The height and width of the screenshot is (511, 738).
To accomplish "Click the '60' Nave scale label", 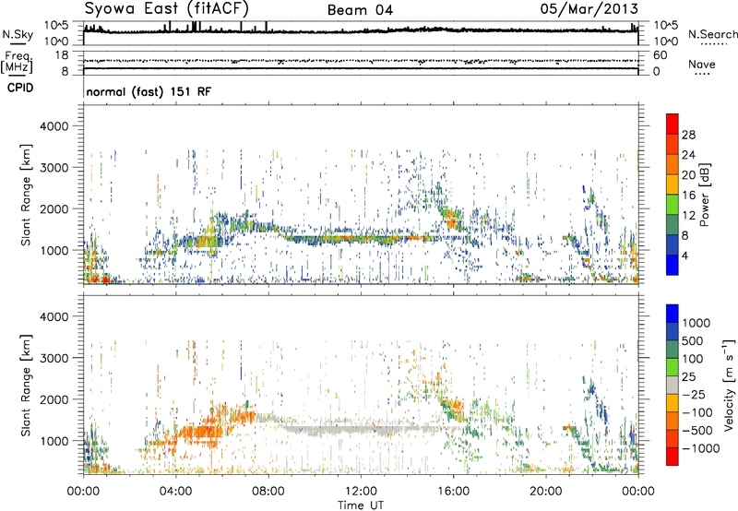I will pos(660,55).
